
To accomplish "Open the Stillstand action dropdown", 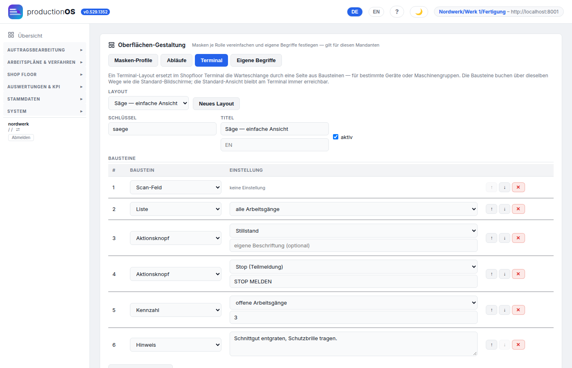I will coord(353,231).
